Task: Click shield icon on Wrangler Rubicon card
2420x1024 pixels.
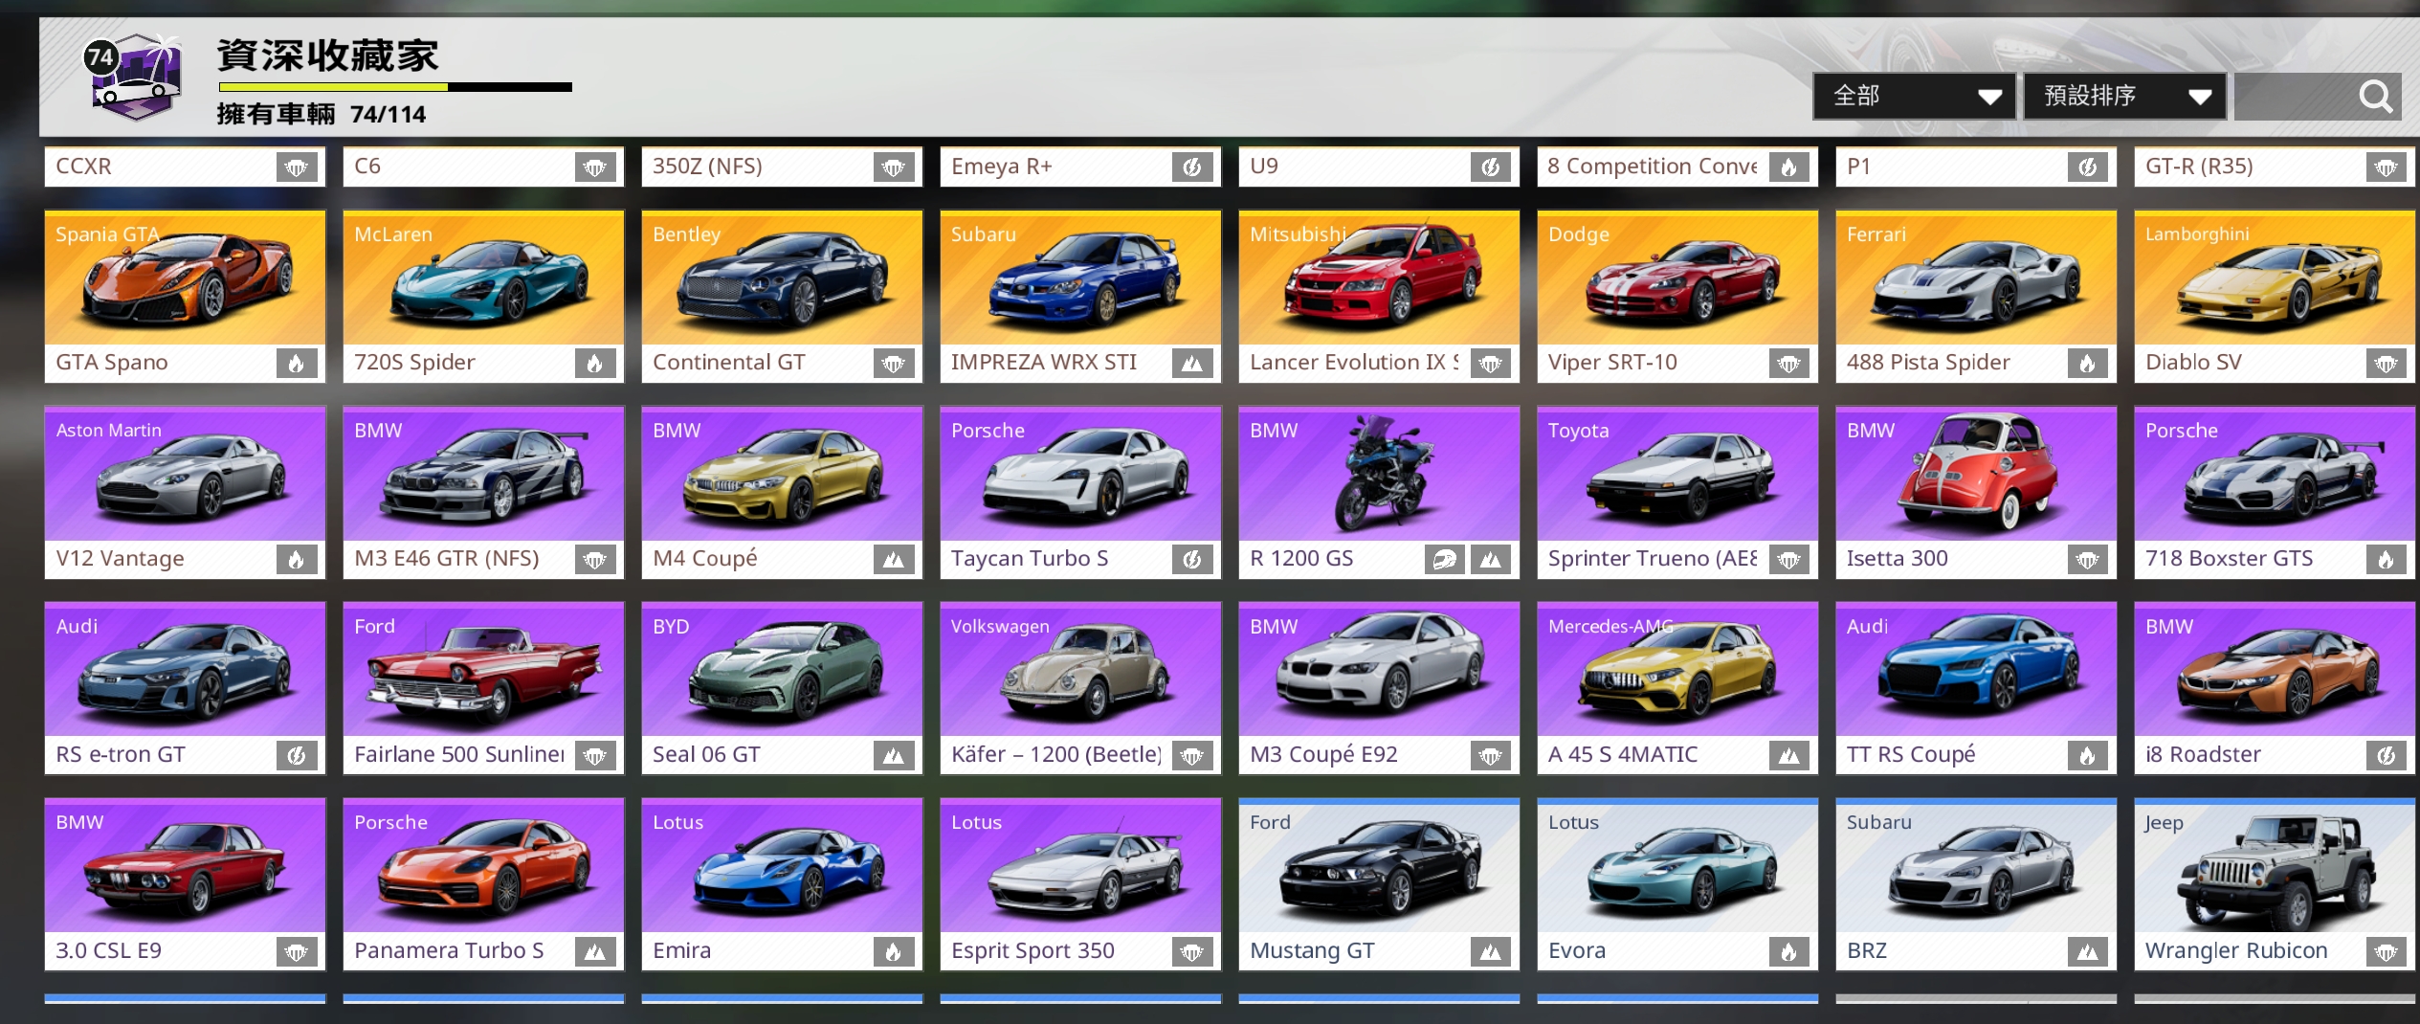Action: pos(2386,952)
